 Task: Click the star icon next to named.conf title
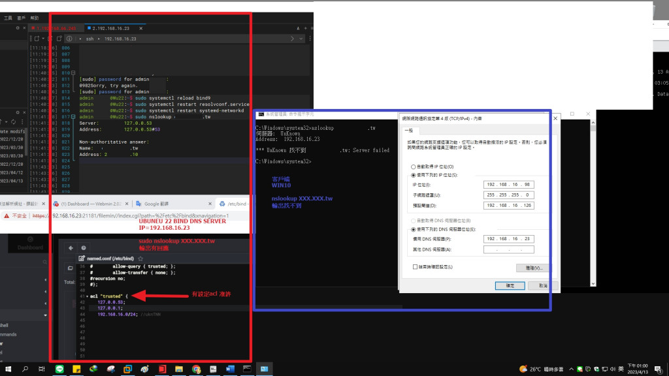pos(140,258)
